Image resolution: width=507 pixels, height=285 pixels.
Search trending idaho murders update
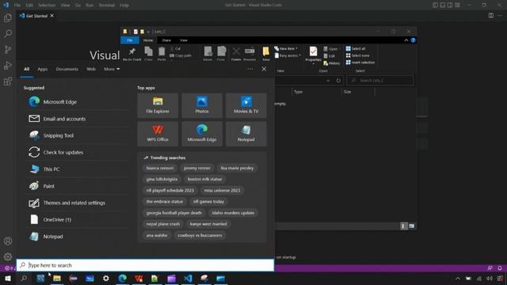coord(233,213)
